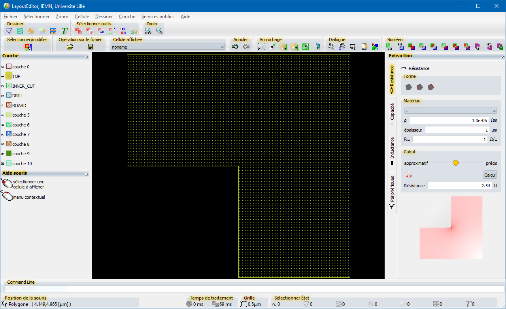Click first icon in Sélectionner outils group

tap(79, 31)
